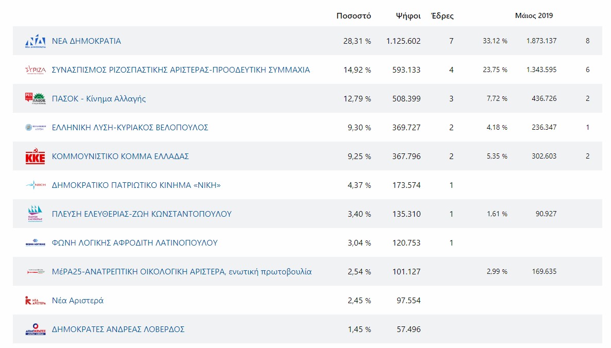The width and height of the screenshot is (611, 348).
Task: Click the ΠΑΣΟΚ party logo icon
Action: tap(36, 98)
